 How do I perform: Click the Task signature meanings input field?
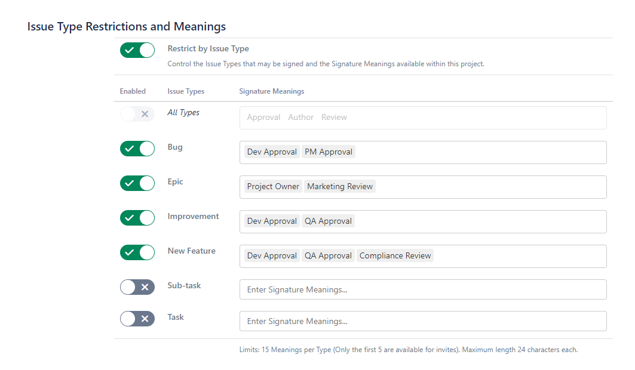pos(422,321)
